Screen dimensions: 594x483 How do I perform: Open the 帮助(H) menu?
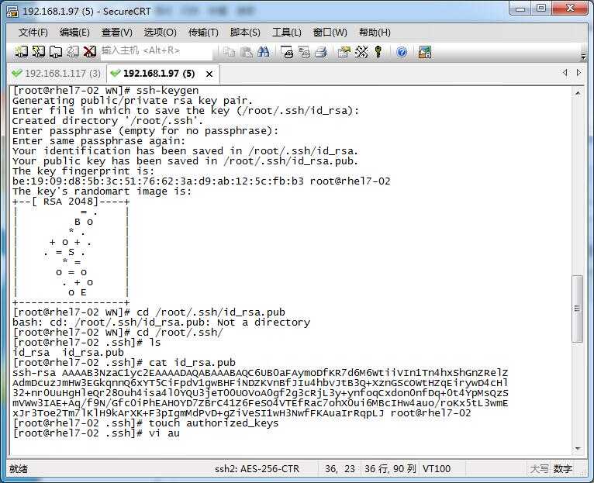click(x=375, y=33)
